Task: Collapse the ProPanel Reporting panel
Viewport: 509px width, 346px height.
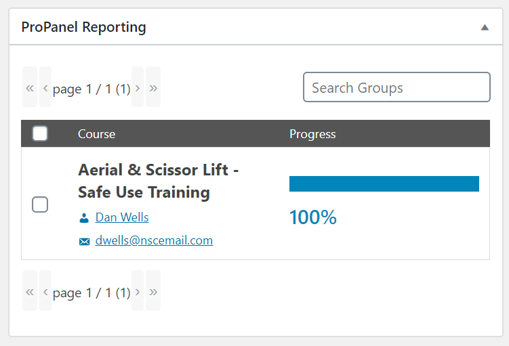Action: pos(485,27)
